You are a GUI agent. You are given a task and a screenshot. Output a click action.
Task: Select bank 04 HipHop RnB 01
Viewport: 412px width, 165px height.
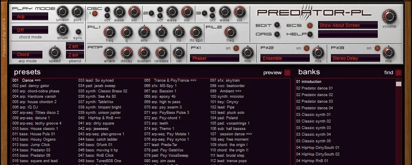pos(312,161)
